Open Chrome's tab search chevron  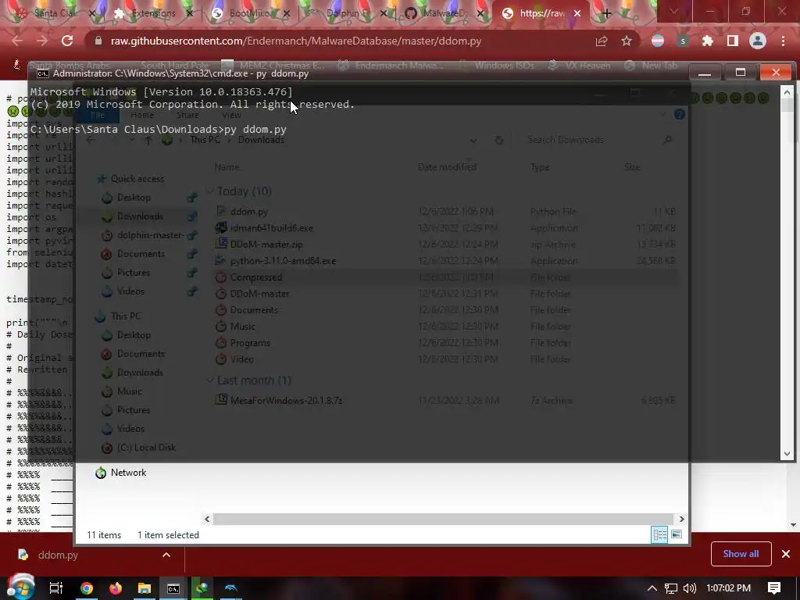(674, 11)
